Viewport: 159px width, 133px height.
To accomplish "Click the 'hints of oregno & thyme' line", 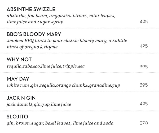I will [32, 47].
